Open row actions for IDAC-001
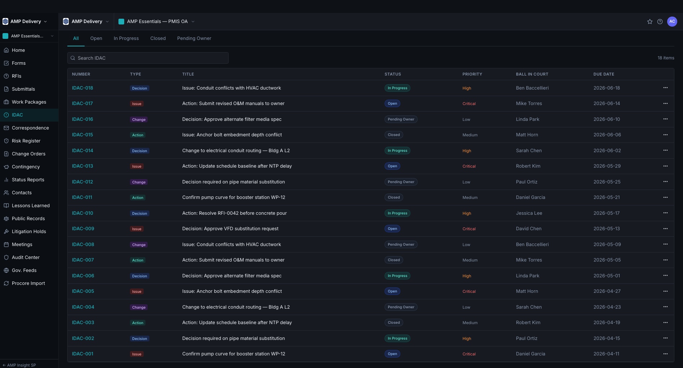 (665, 354)
